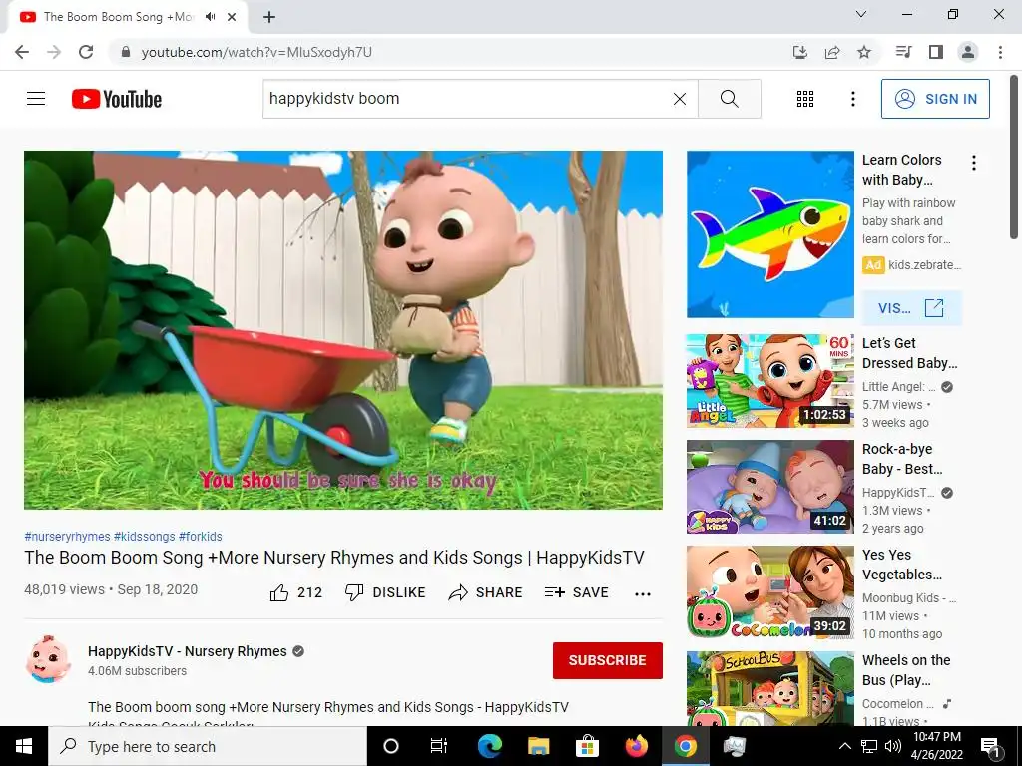Click the SIGN IN button

[x=935, y=99]
